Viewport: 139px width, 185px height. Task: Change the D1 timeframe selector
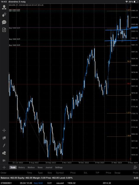point(4,160)
